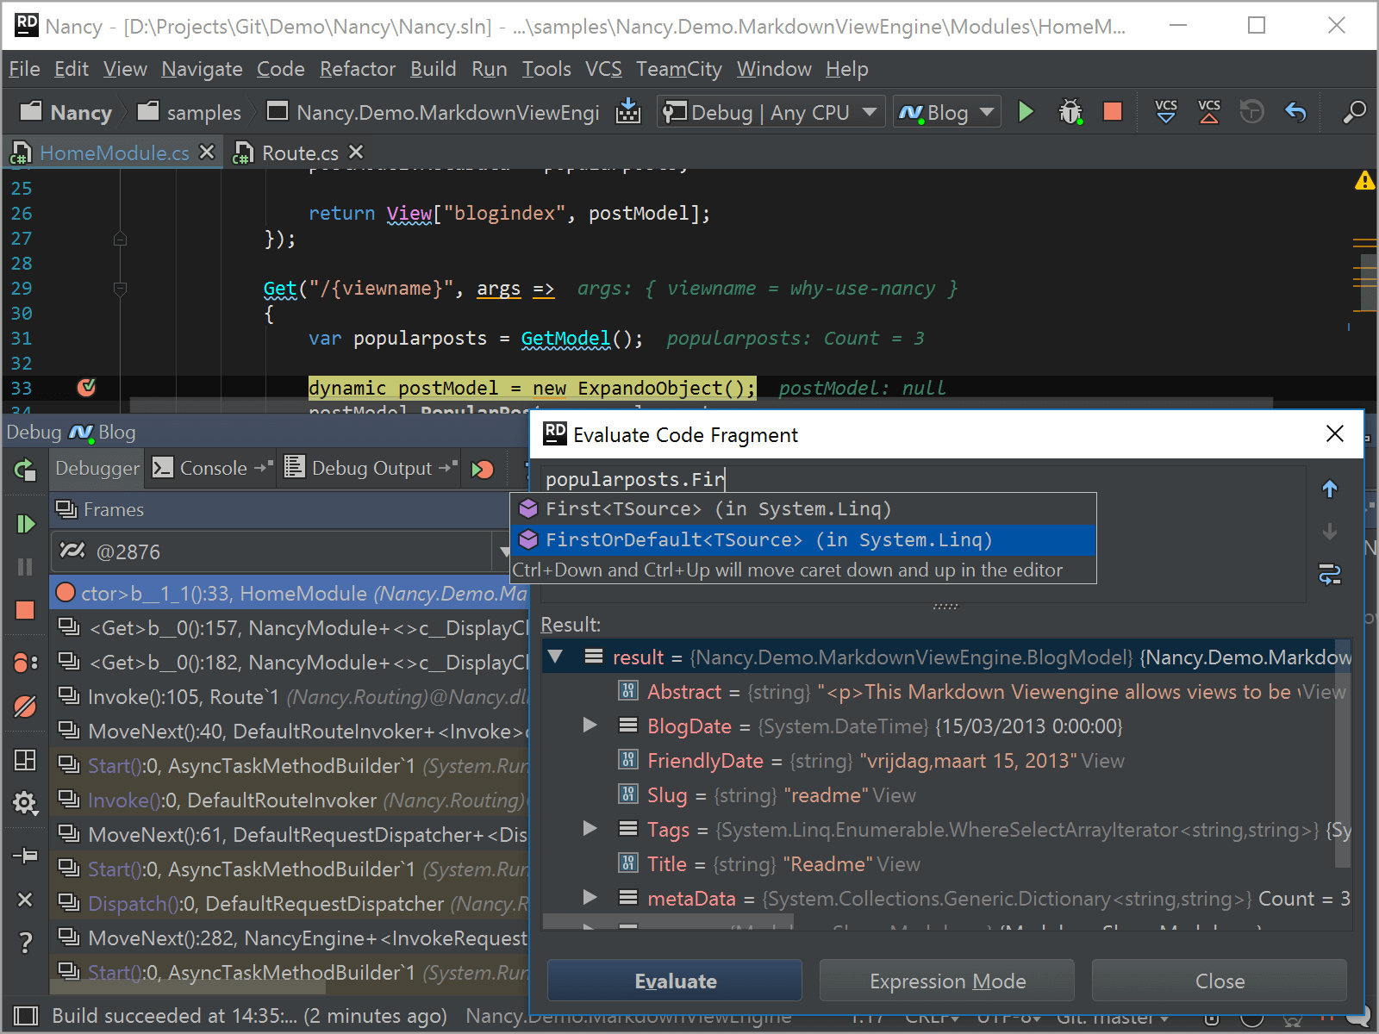Click the Evaluate button
This screenshot has width=1379, height=1034.
click(x=675, y=981)
